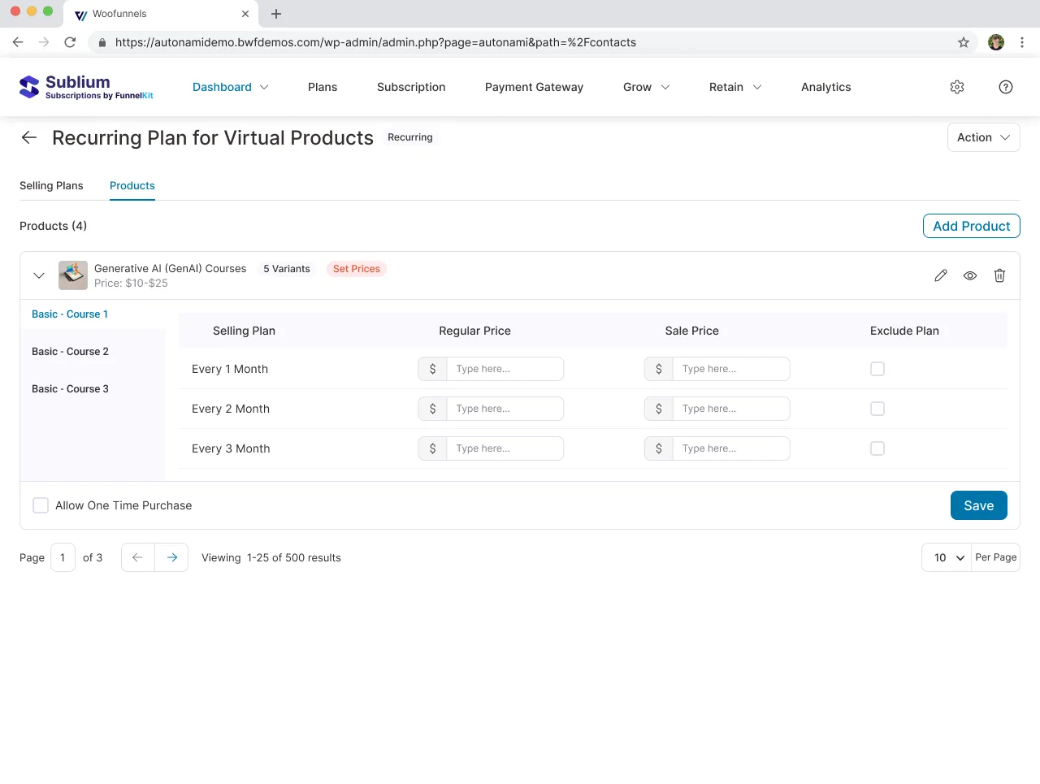Expand the Dashboard menu
This screenshot has width=1040, height=784.
click(x=231, y=87)
